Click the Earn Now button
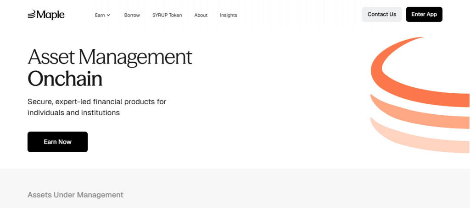 [x=57, y=142]
